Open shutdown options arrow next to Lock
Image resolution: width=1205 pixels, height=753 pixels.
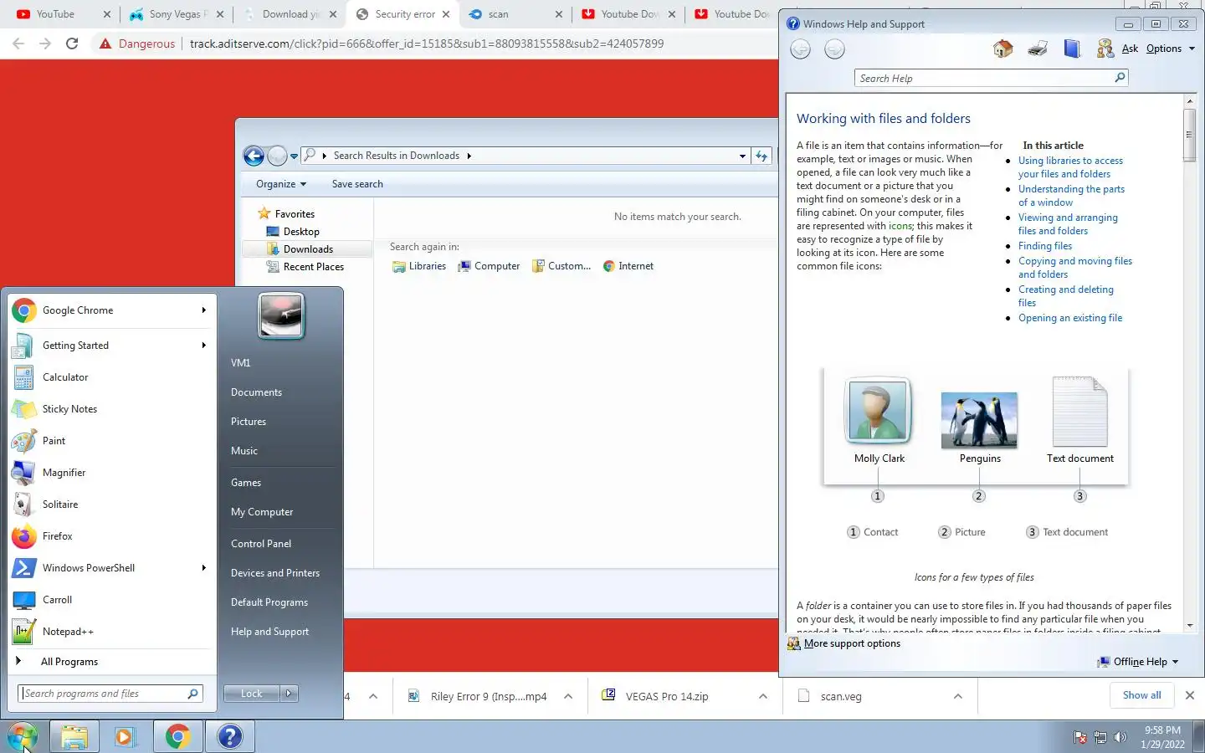pyautogui.click(x=289, y=694)
